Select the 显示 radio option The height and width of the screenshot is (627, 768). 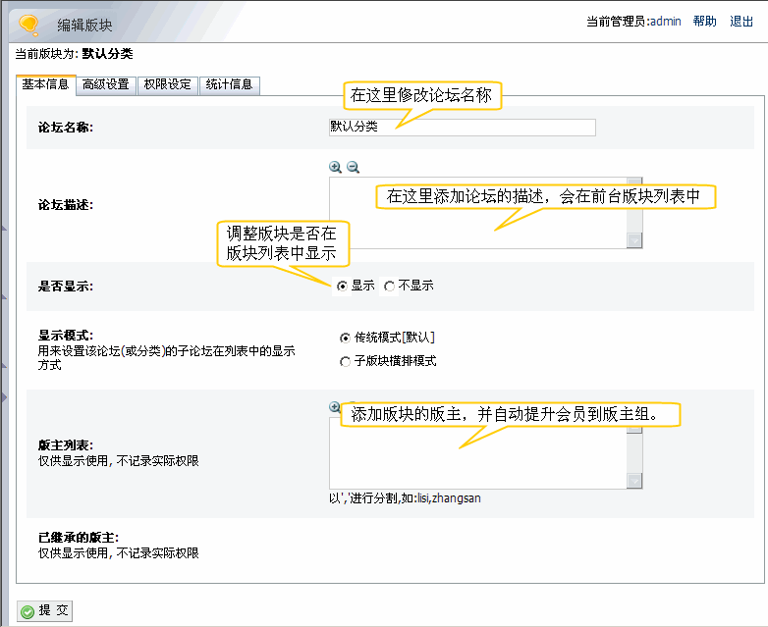point(342,287)
